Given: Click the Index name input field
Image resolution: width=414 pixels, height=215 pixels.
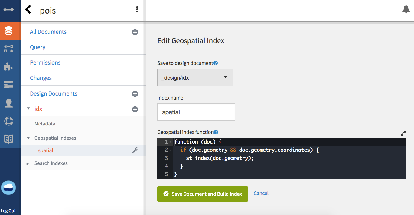Looking at the screenshot, I should point(196,112).
